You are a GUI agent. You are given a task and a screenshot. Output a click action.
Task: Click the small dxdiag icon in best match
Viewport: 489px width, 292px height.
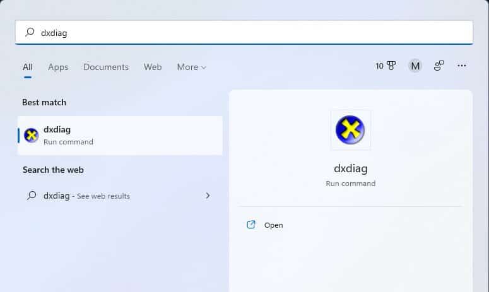tap(31, 135)
